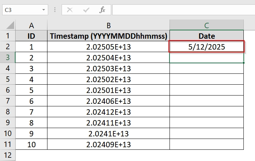The image size is (255, 161).
Task: Select row 7 header
Action: tap(8, 101)
